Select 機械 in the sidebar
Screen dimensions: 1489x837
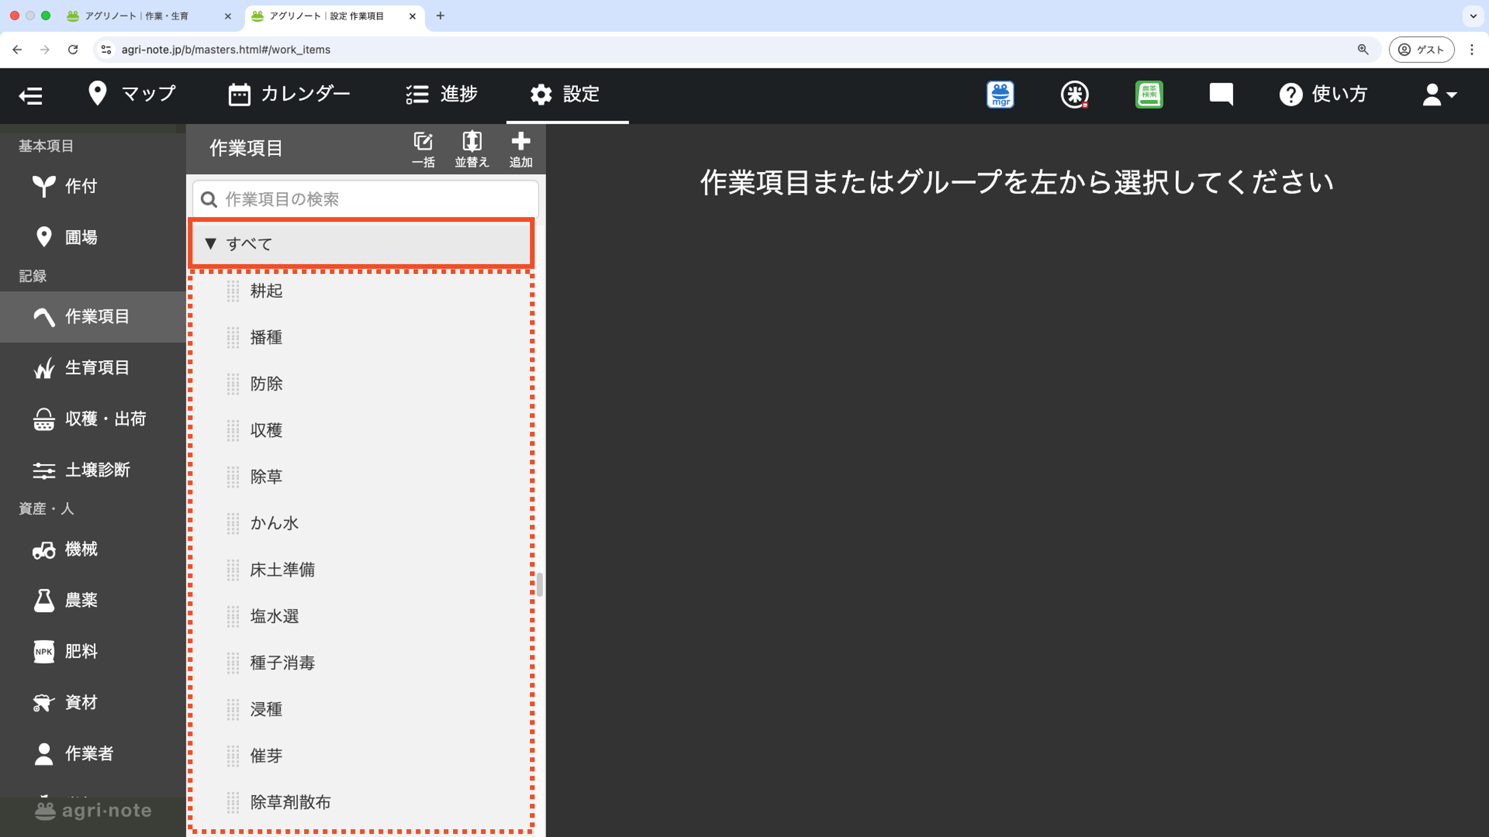click(x=93, y=549)
